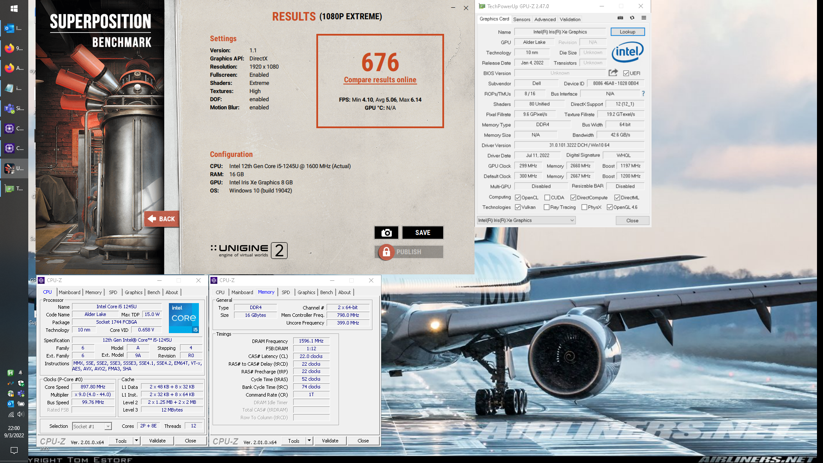Open the Bench tab in left CPU-Z window

(154, 292)
